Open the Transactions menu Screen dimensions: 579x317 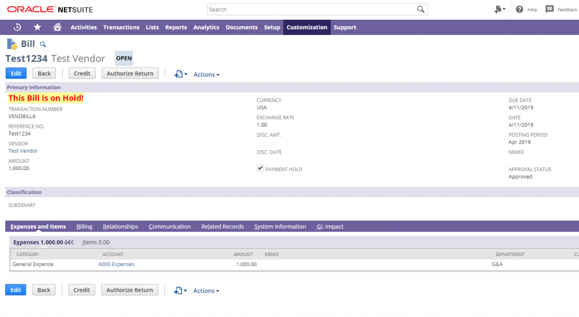[x=121, y=27]
